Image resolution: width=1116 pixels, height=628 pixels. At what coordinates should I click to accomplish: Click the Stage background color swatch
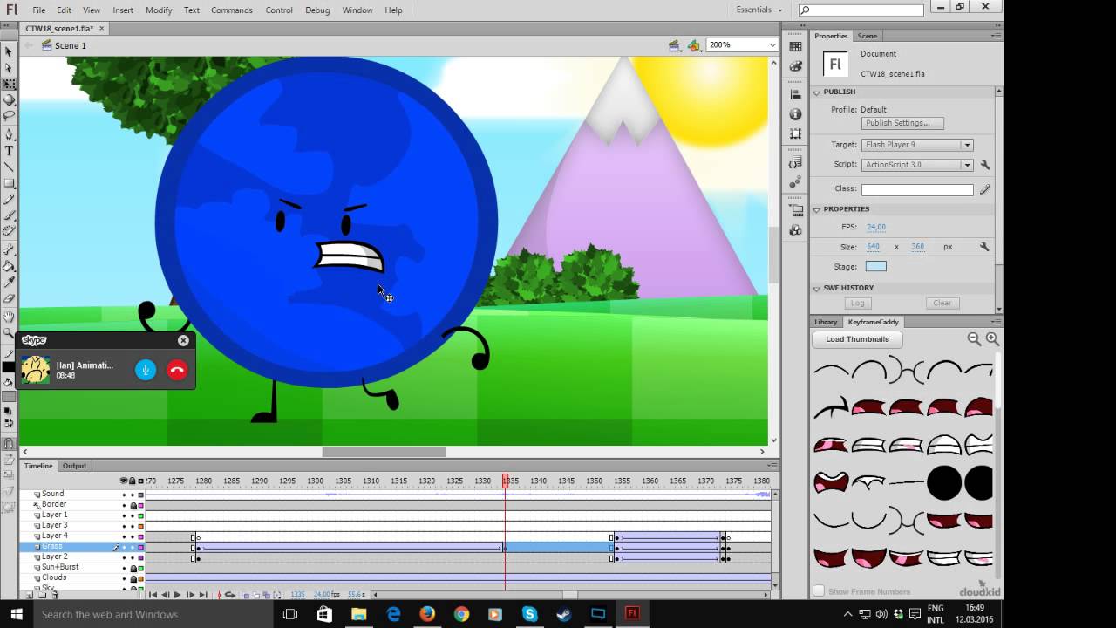[x=876, y=267]
